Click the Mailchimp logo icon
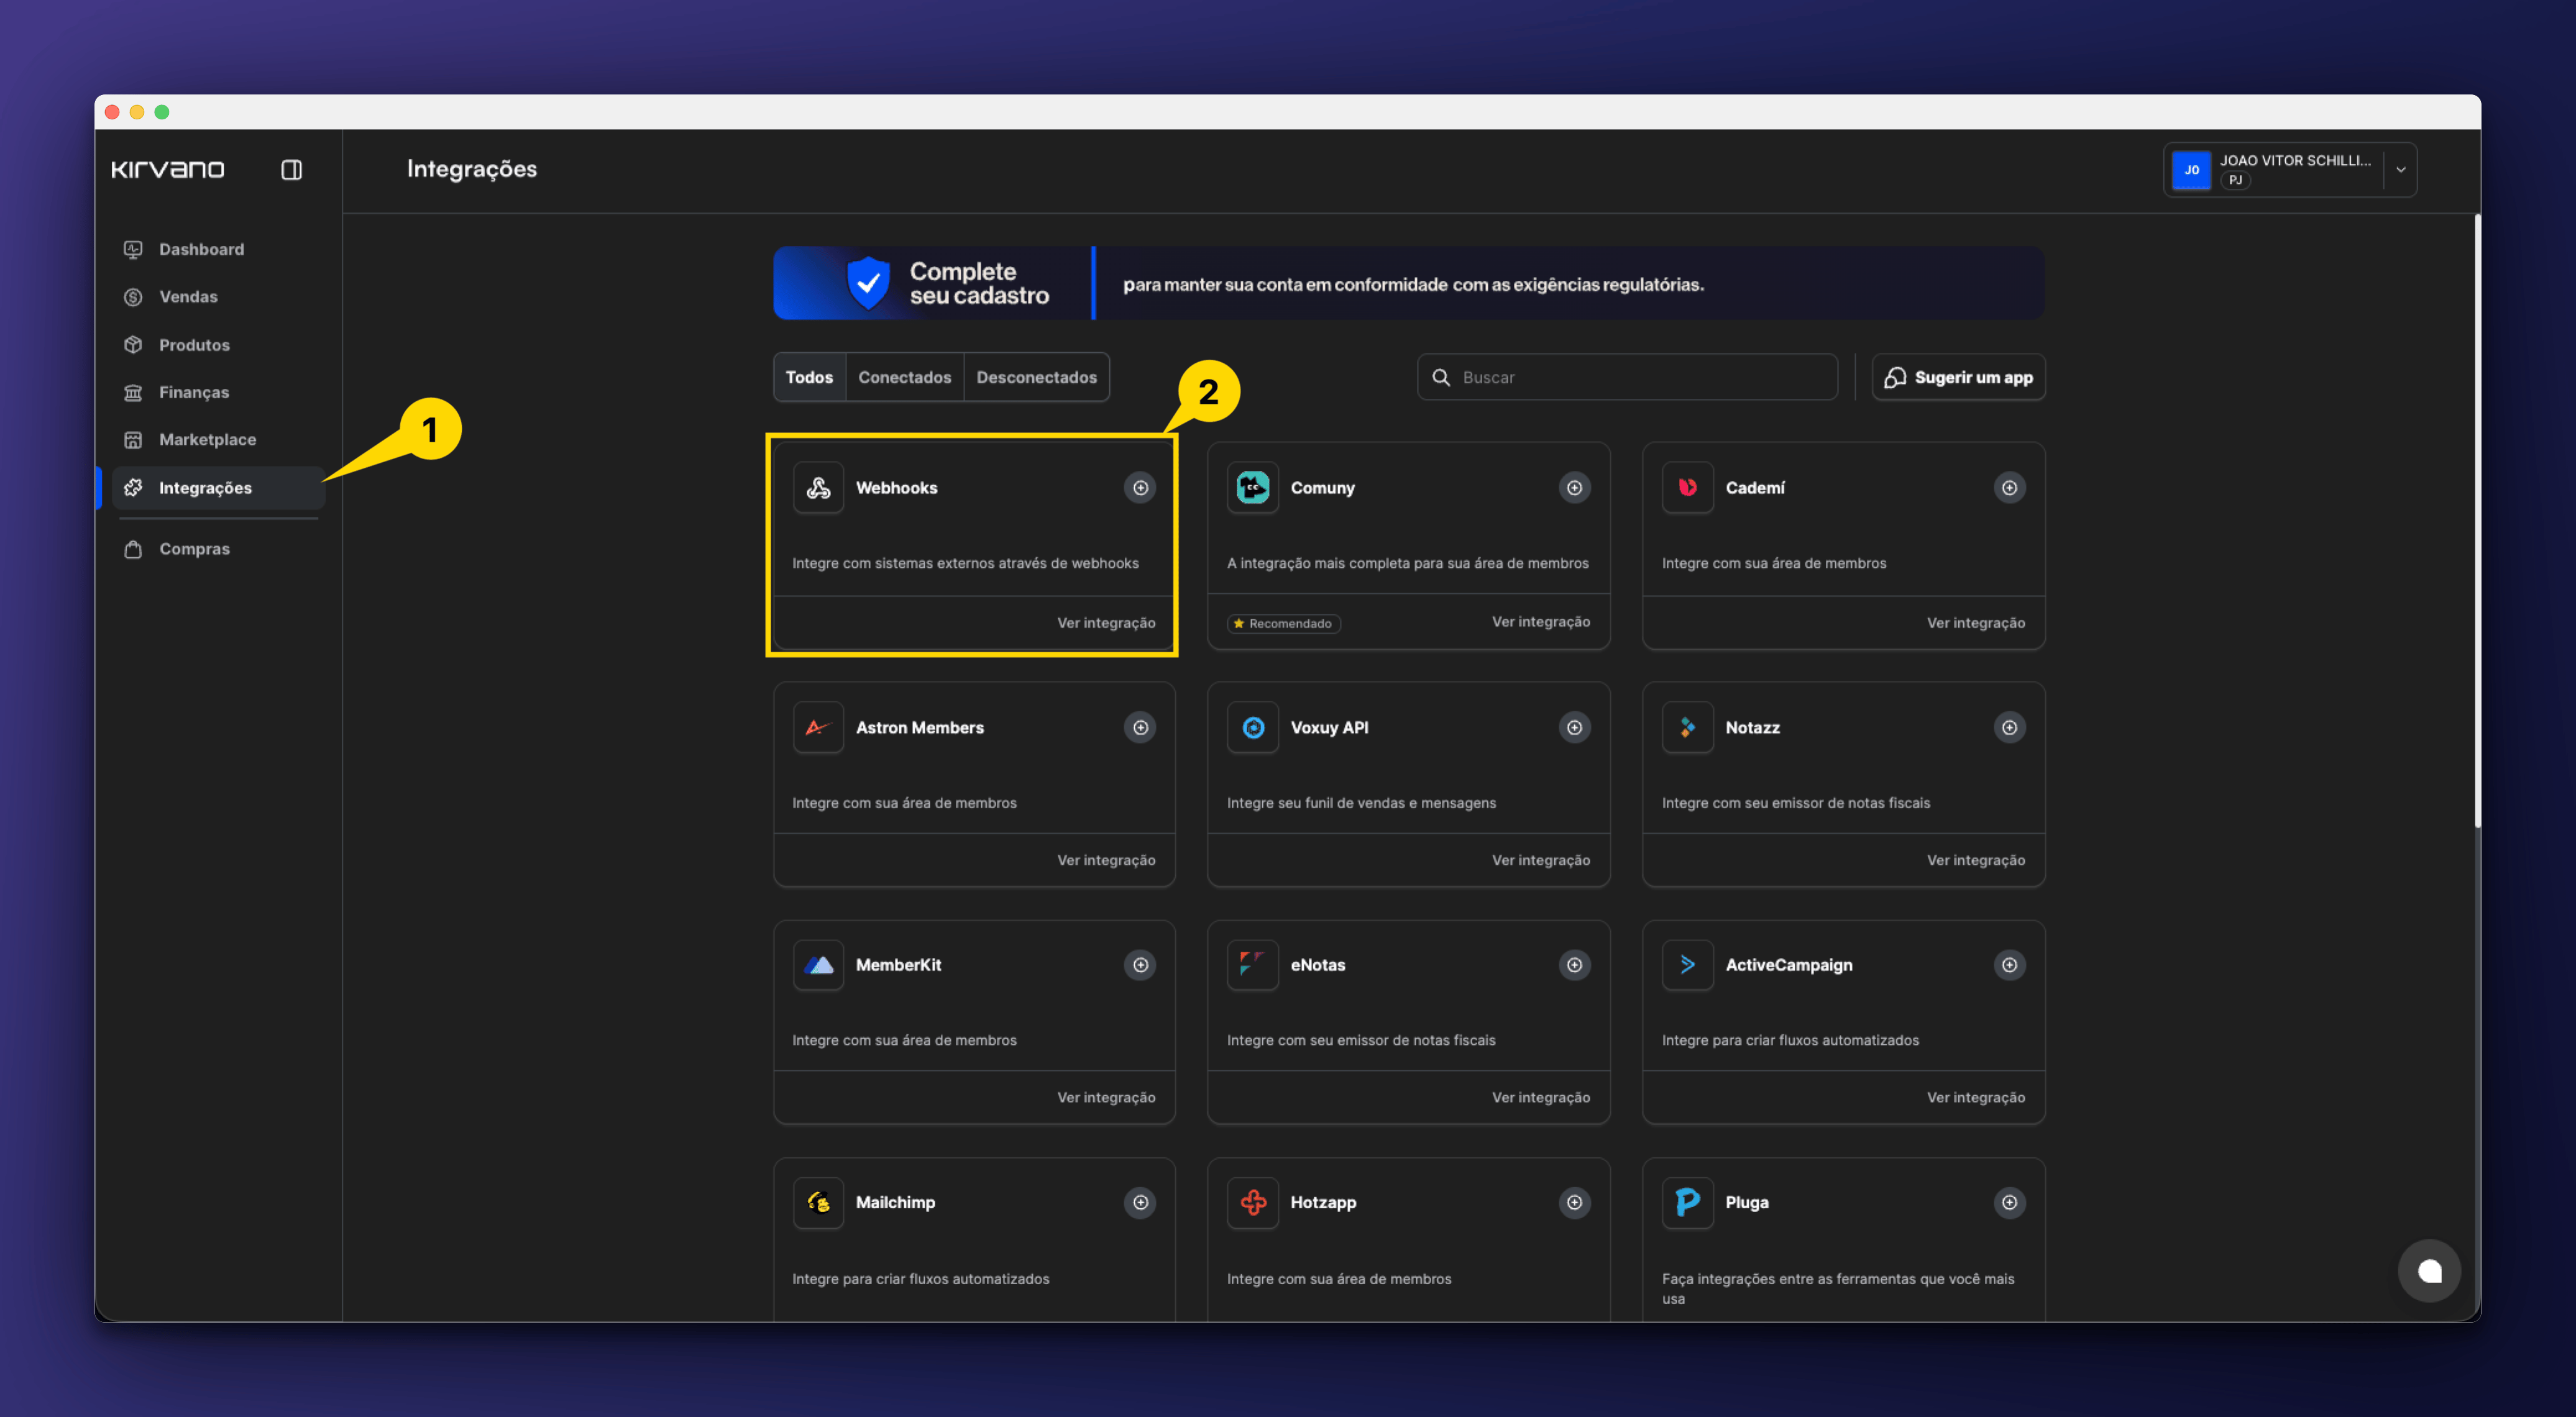The width and height of the screenshot is (2576, 1417). 818,1203
